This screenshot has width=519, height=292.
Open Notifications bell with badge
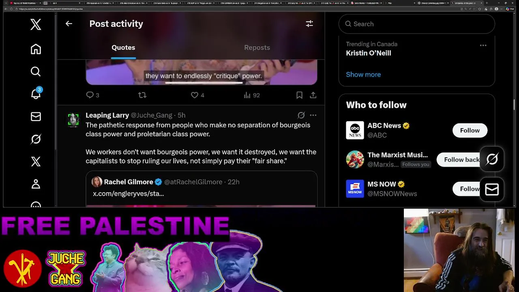(x=36, y=94)
